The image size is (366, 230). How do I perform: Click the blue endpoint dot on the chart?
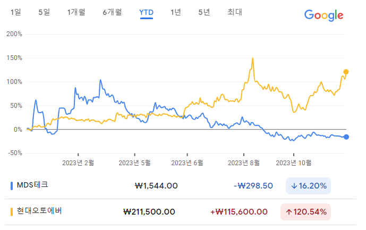(x=346, y=137)
